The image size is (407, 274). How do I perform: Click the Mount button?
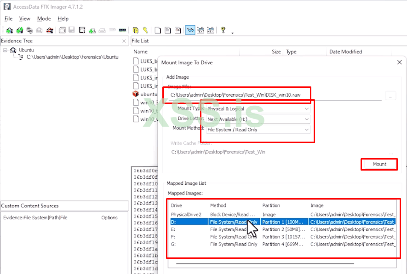(379, 164)
